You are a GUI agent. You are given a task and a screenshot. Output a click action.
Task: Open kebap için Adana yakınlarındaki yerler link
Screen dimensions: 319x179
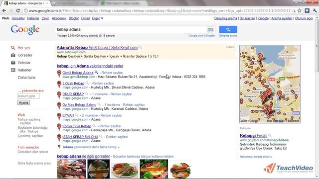point(90,66)
